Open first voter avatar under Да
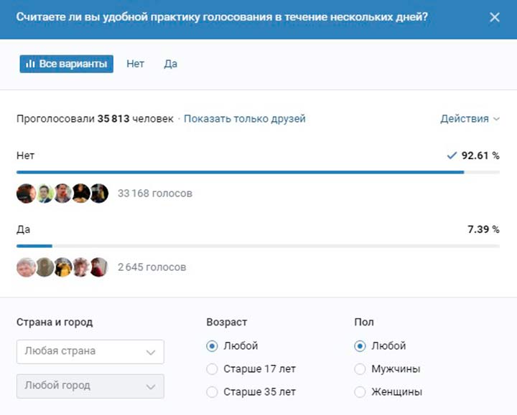This screenshot has width=517, height=415. coord(26,267)
